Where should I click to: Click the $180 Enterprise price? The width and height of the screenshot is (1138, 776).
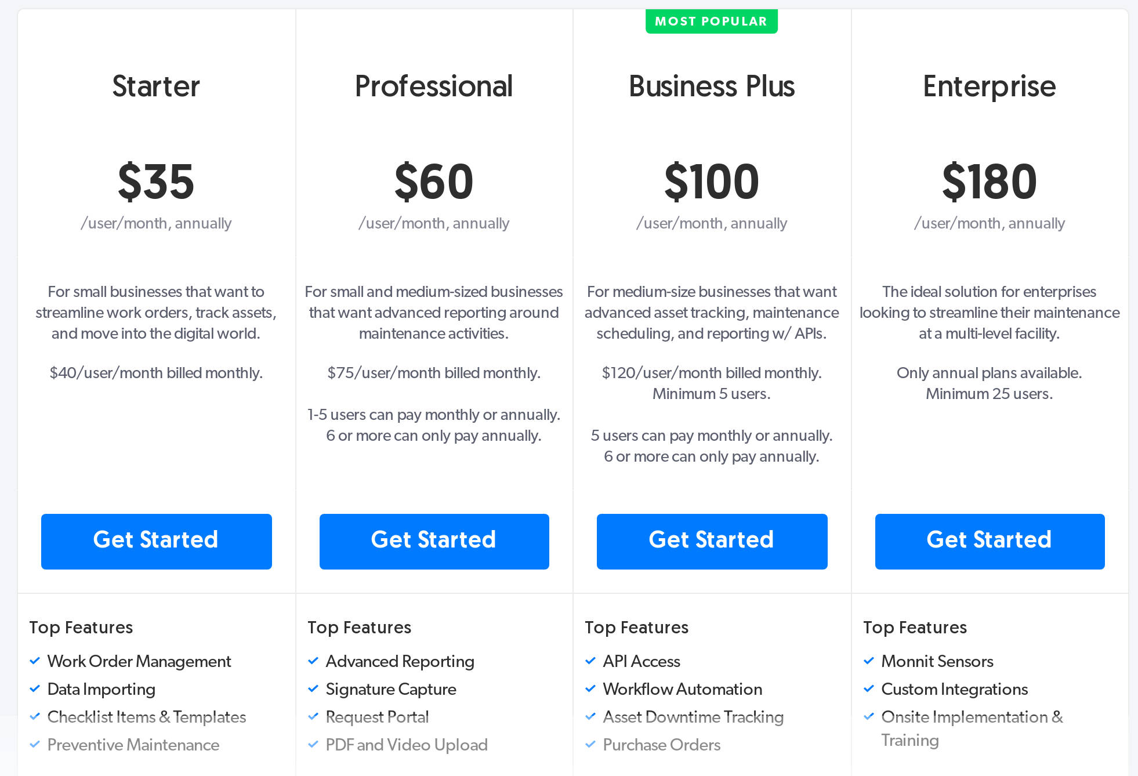990,181
